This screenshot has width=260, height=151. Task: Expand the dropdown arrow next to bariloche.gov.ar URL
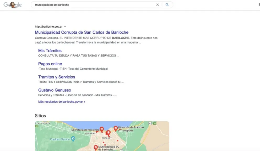(65, 27)
